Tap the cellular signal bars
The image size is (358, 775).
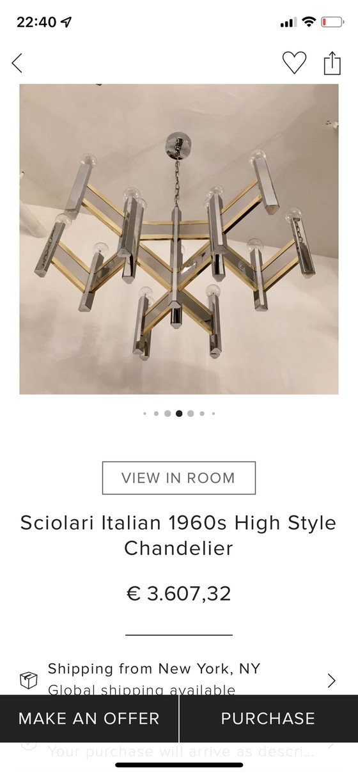[x=288, y=22]
